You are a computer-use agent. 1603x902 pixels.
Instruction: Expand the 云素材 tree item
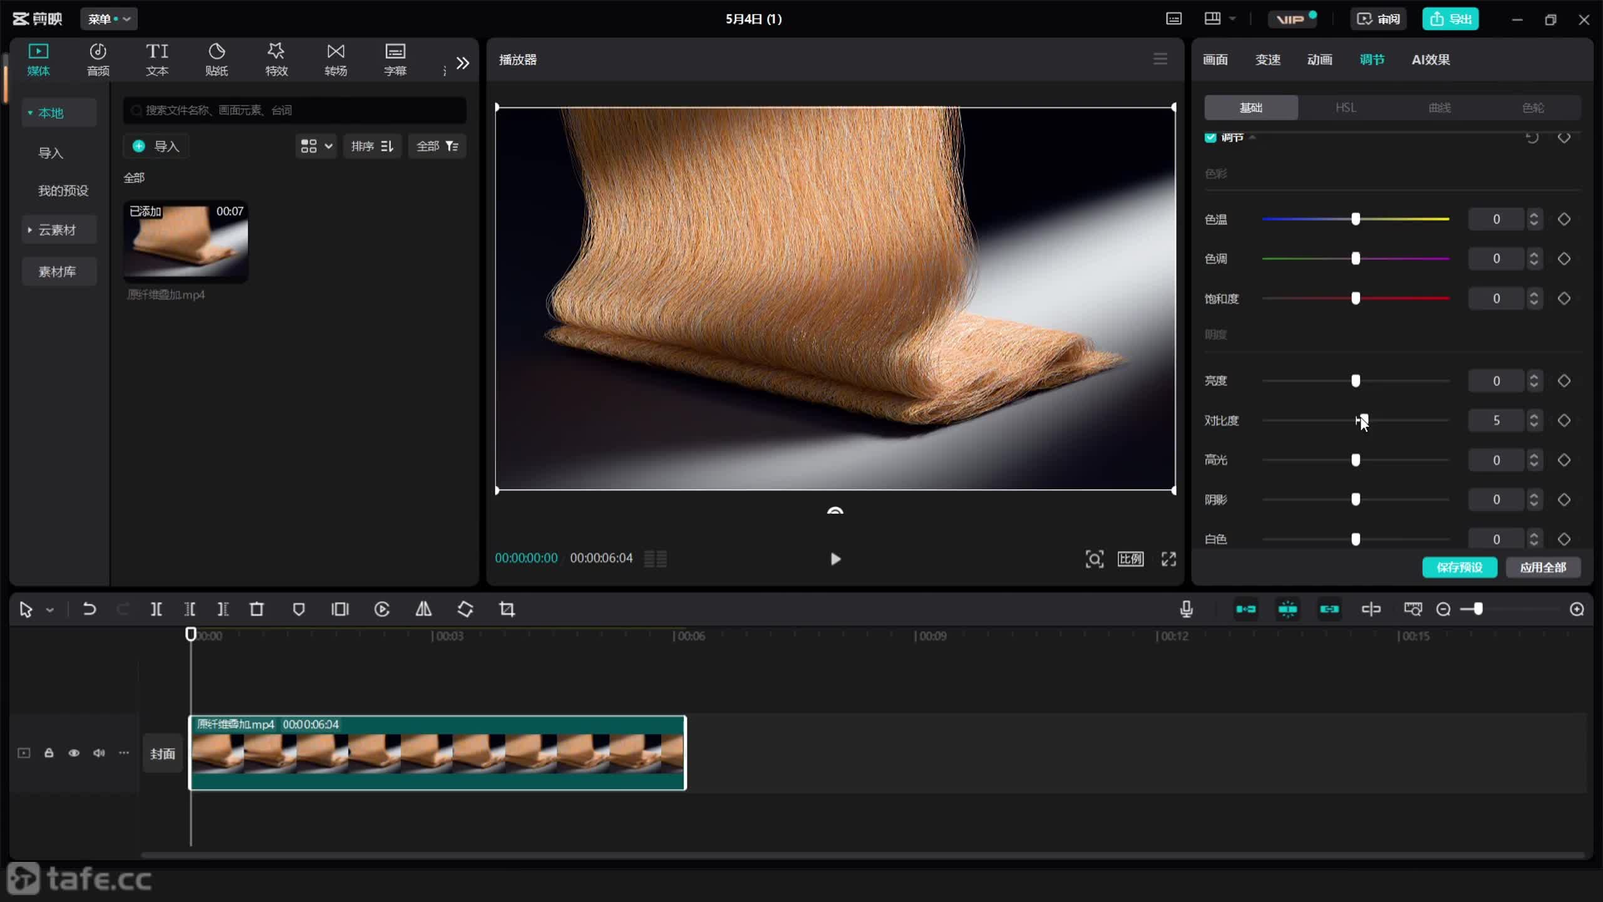pyautogui.click(x=29, y=230)
